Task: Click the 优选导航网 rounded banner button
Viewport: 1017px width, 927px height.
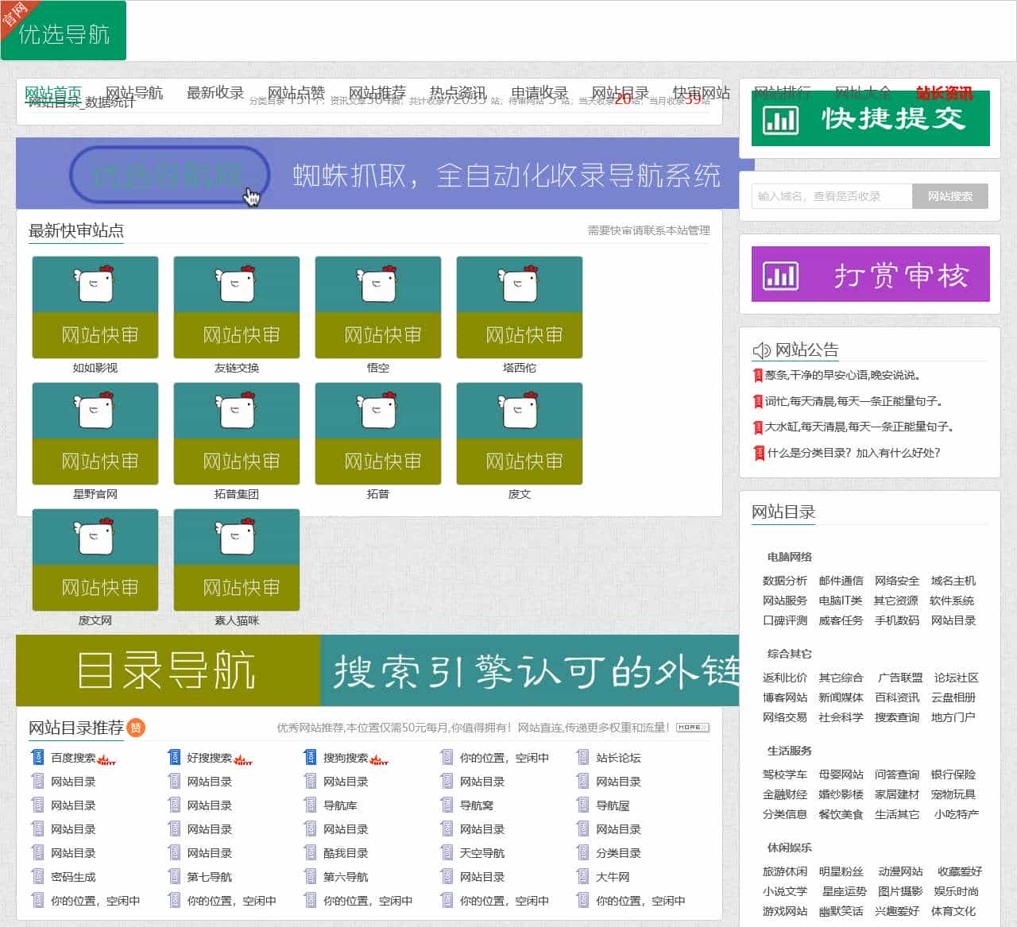Action: point(169,175)
